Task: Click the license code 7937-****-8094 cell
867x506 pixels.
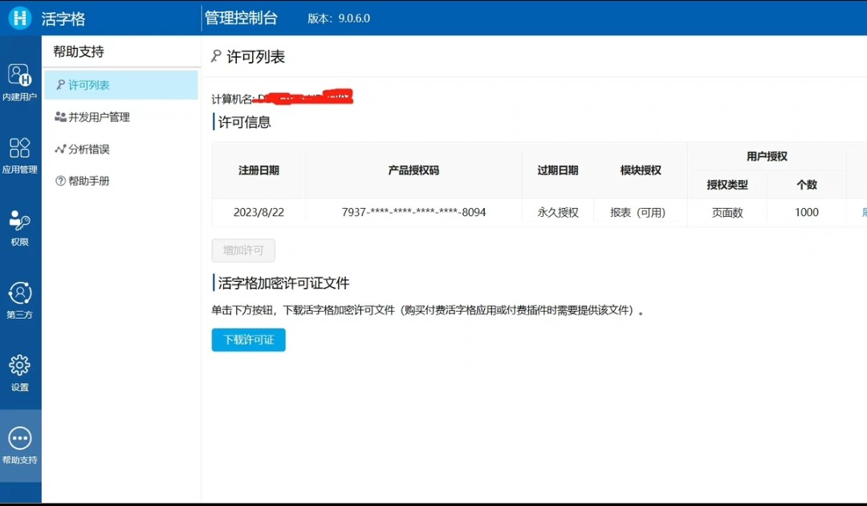Action: pos(413,212)
